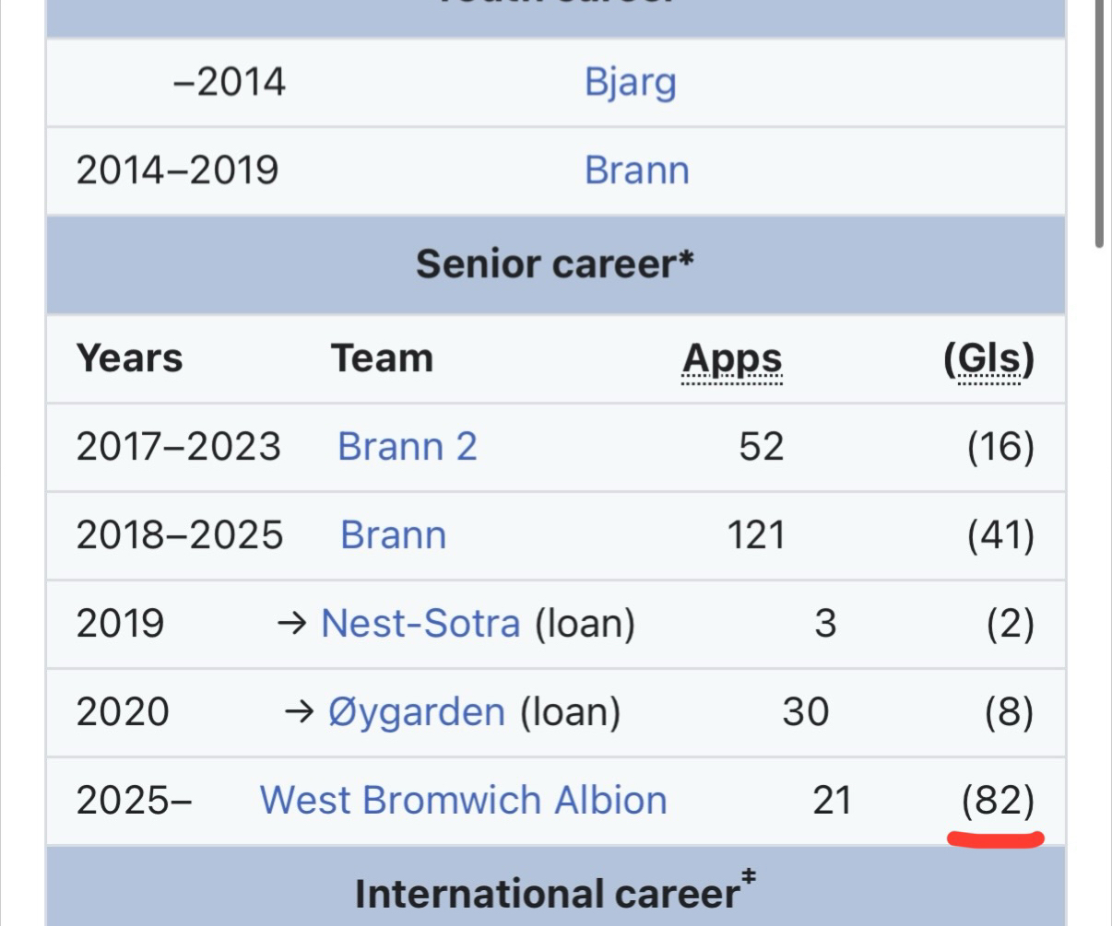Click the red-underlined (82) goals value

point(998,801)
